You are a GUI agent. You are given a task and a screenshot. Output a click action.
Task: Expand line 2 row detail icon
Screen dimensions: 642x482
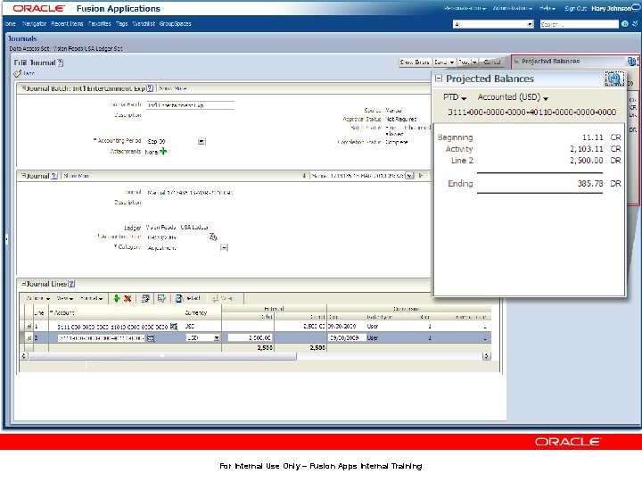[x=29, y=338]
